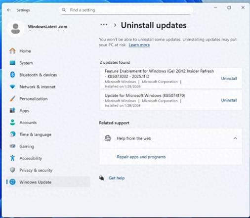Image resolution: width=250 pixels, height=218 pixels.
Task: Open the user profile avatar
Action: pyautogui.click(x=15, y=29)
